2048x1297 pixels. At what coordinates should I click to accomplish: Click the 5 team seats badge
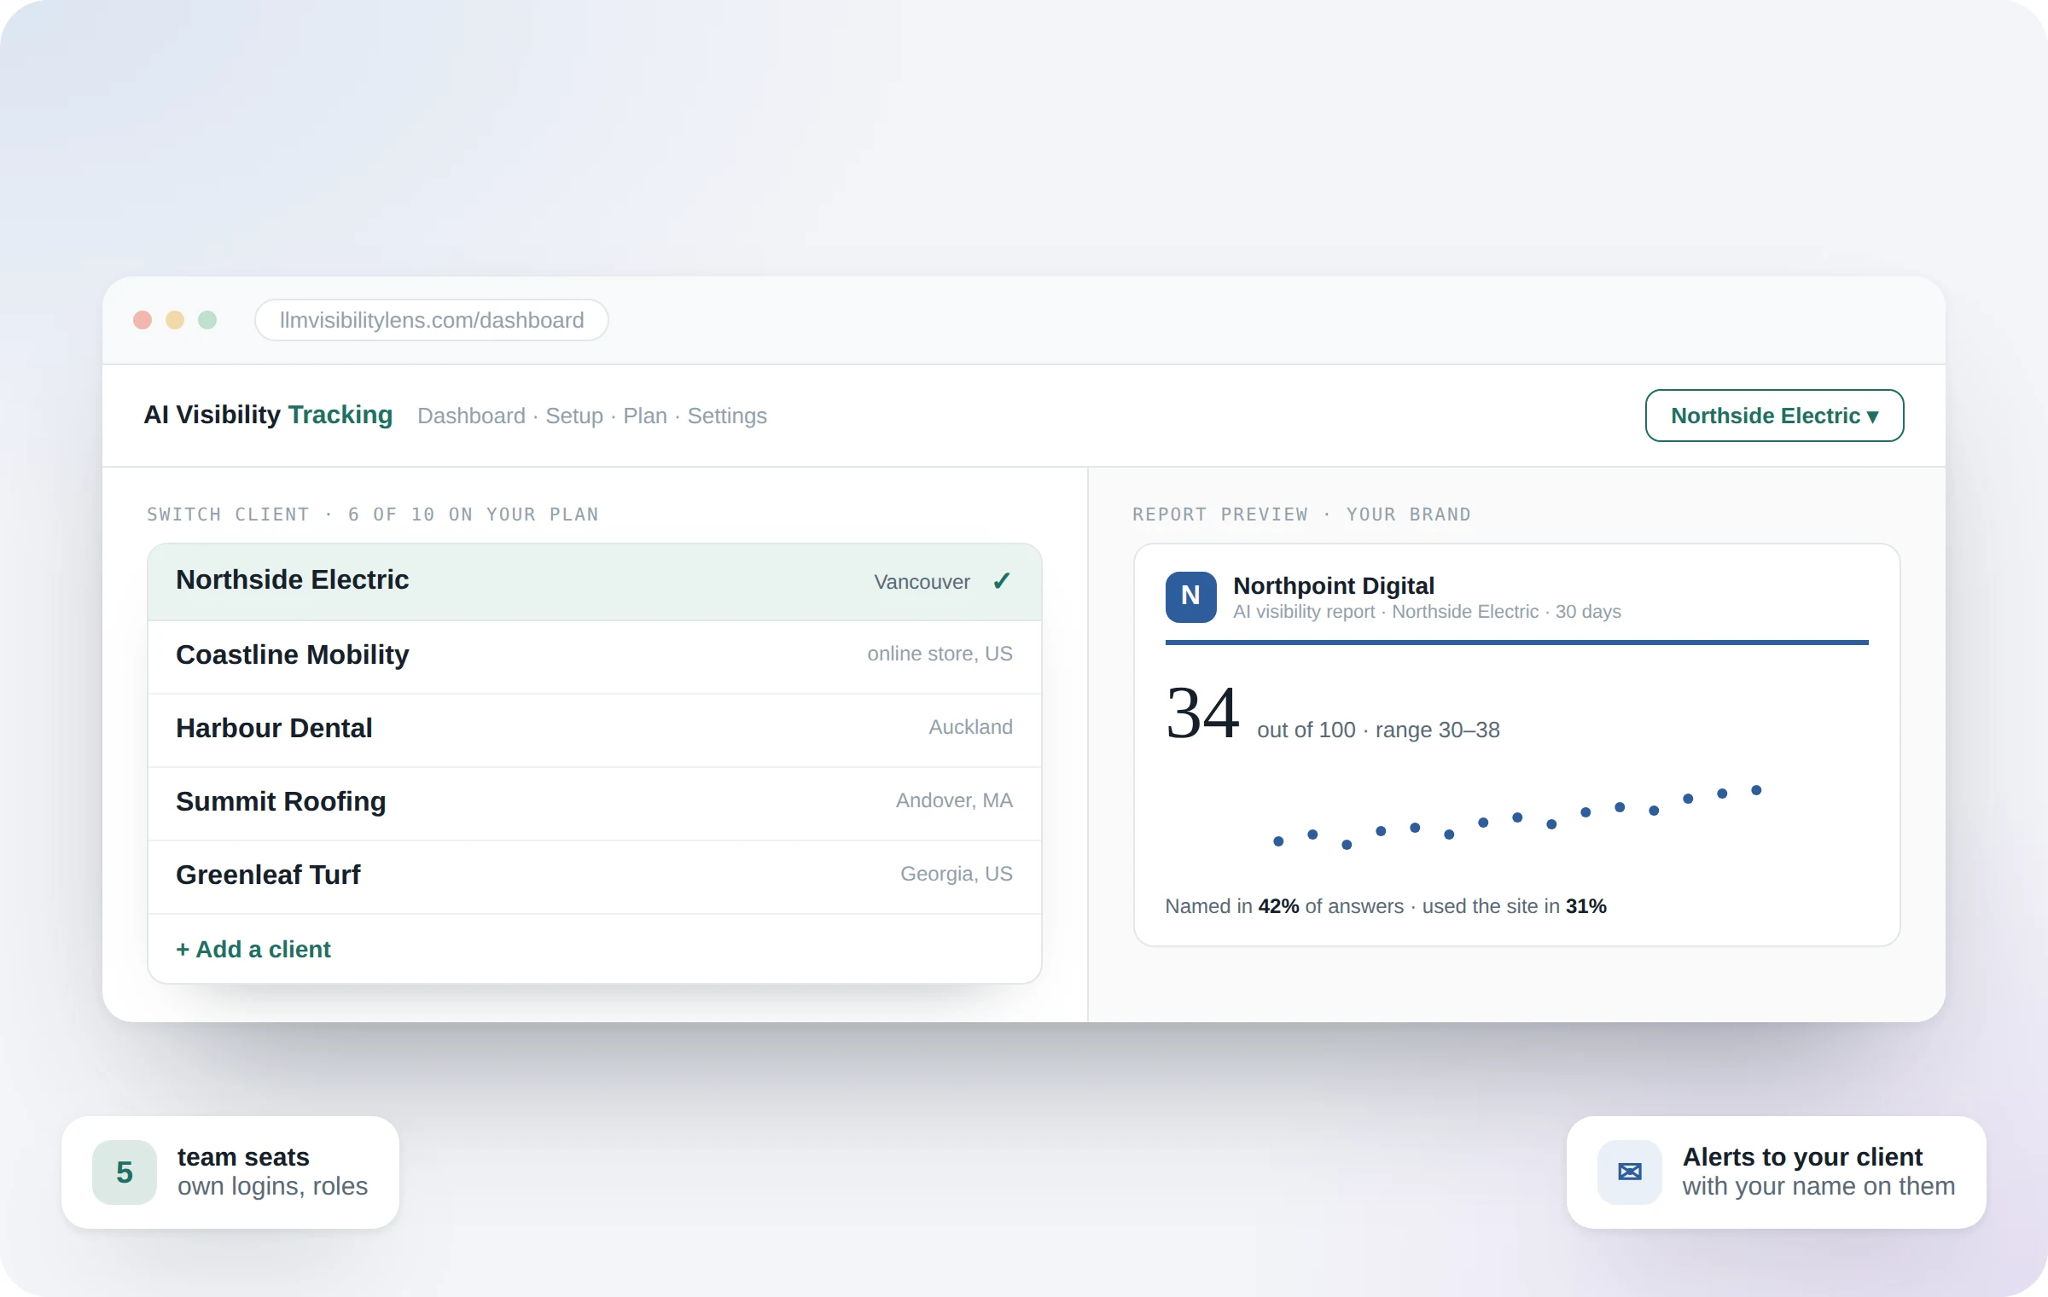point(125,1172)
